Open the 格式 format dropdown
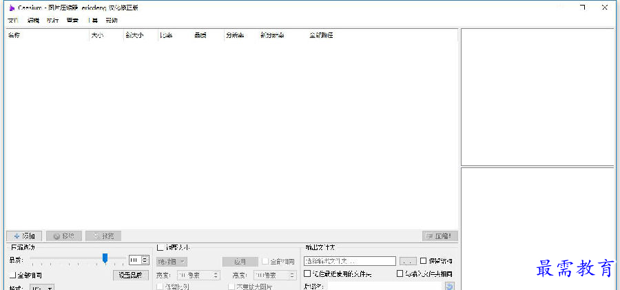Viewport: 620px width, 290px height. pyautogui.click(x=42, y=287)
